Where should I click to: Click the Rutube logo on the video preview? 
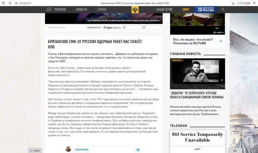tap(218, 32)
